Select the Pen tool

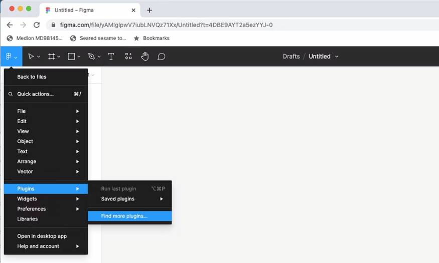(x=91, y=57)
